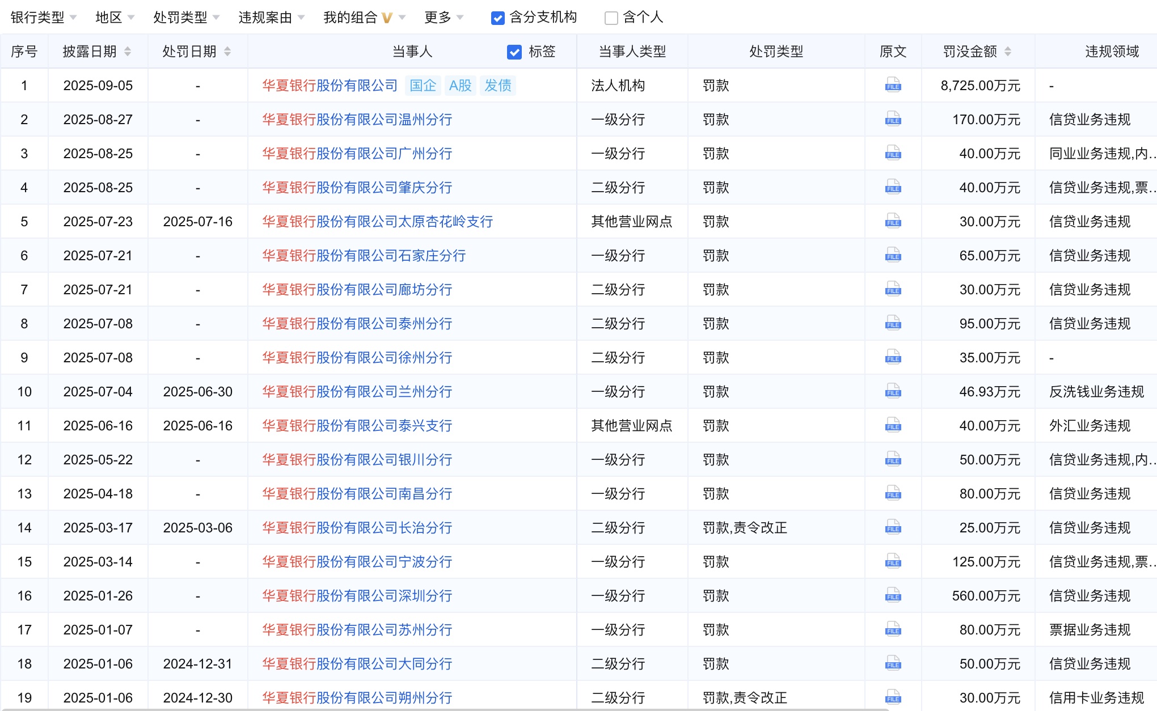1157x711 pixels.
Task: Sort by 罚没金额 using the sort arrows
Action: click(1008, 52)
